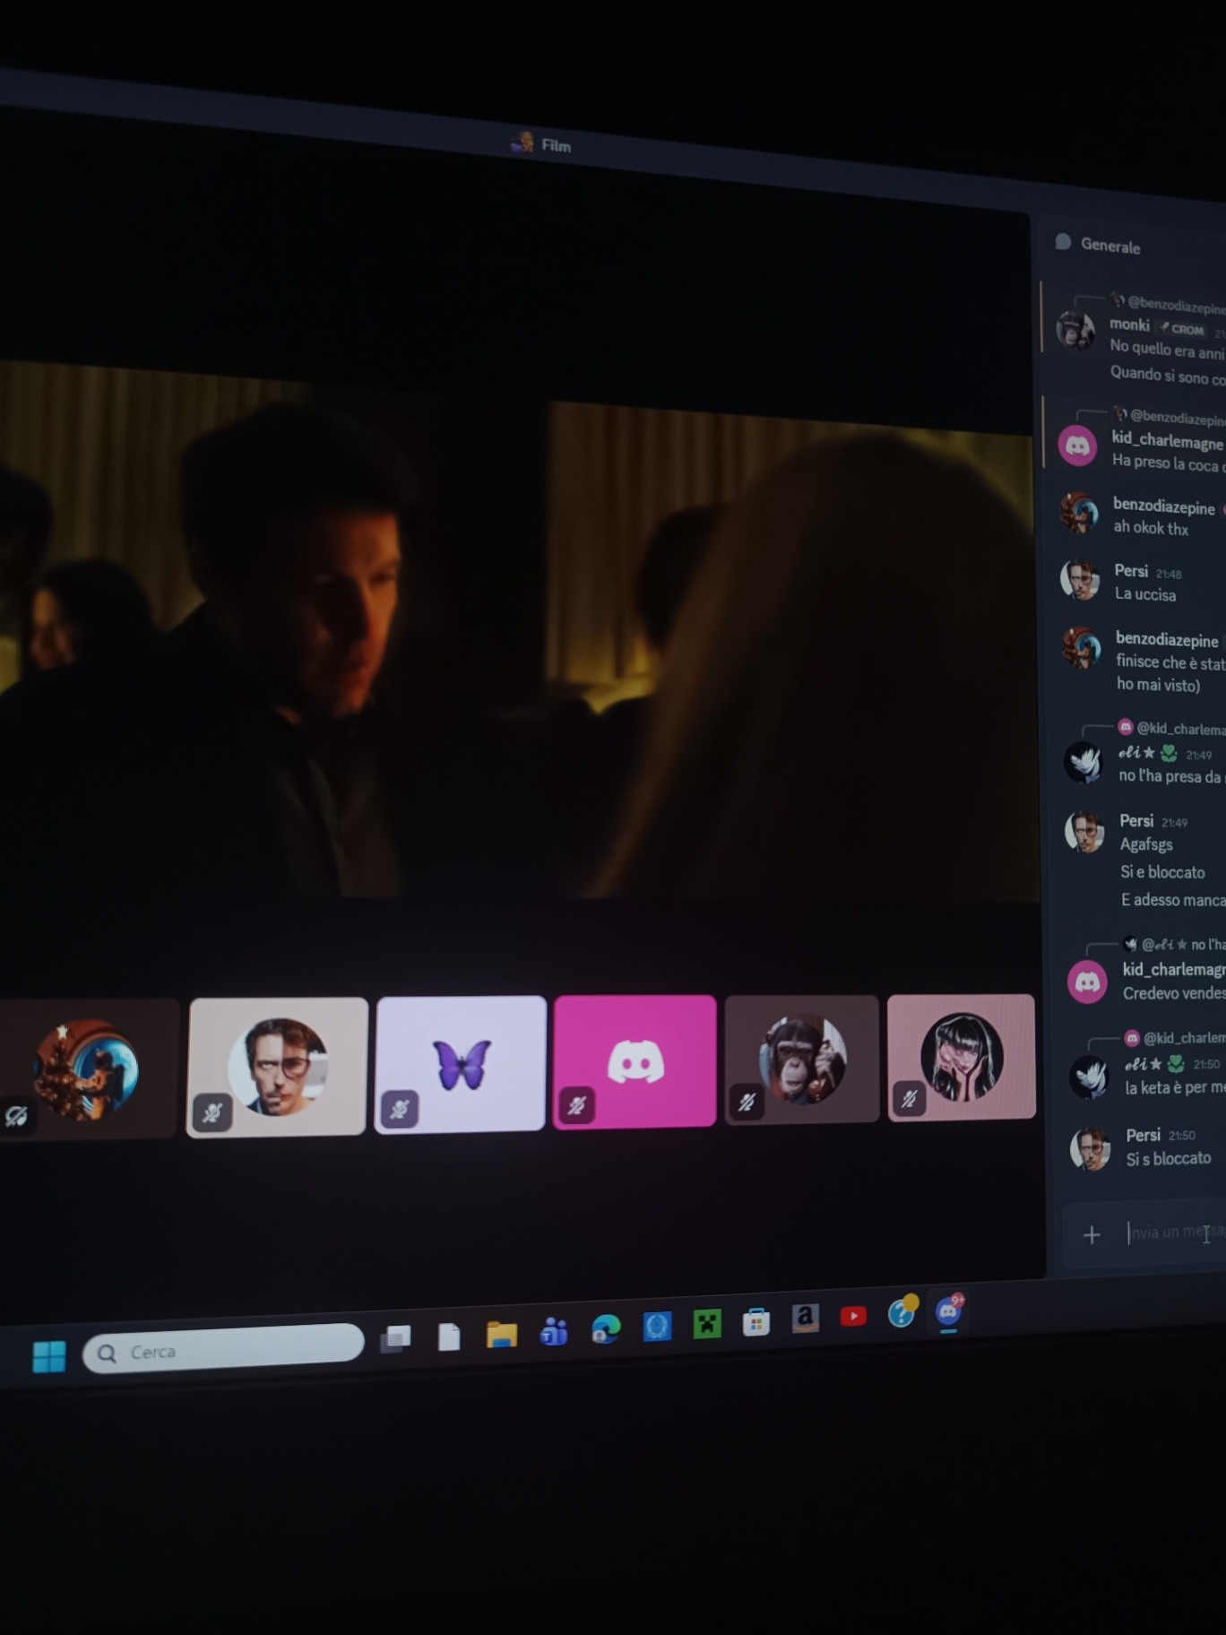Click the username monki in chat

click(1129, 324)
